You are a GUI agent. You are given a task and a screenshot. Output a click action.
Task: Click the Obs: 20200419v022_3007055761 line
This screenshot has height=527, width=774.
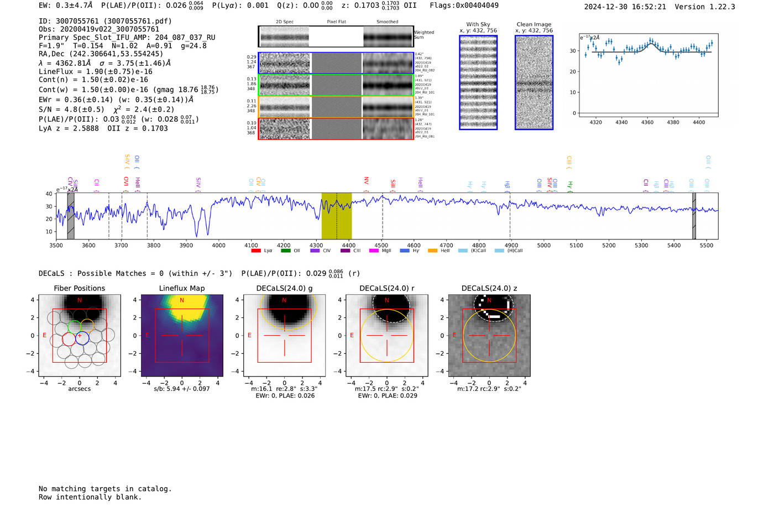click(99, 29)
